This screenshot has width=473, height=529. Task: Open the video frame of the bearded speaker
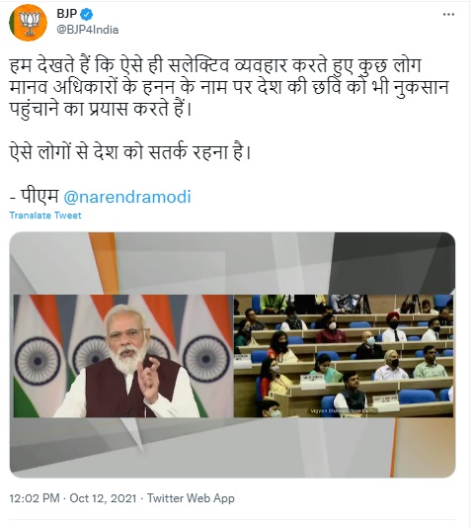123,356
